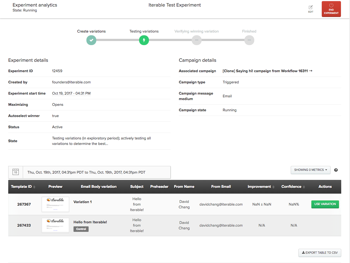Click from email in Variation 1 row
The height and width of the screenshot is (263, 350).
click(221, 204)
